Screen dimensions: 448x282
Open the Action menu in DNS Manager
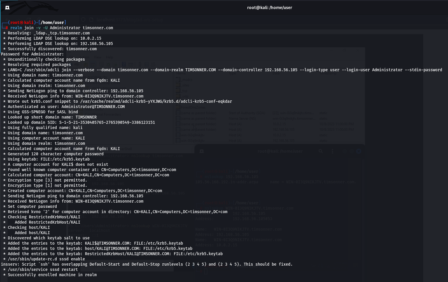click(84, 57)
